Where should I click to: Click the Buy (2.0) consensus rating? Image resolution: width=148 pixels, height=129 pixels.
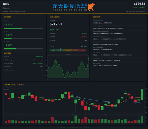tap(84, 46)
